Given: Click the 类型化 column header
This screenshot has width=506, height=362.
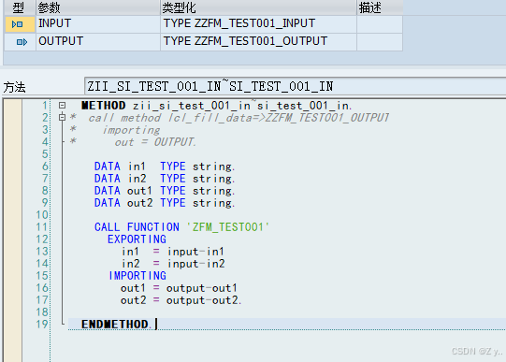Looking at the screenshot, I should click(258, 7).
